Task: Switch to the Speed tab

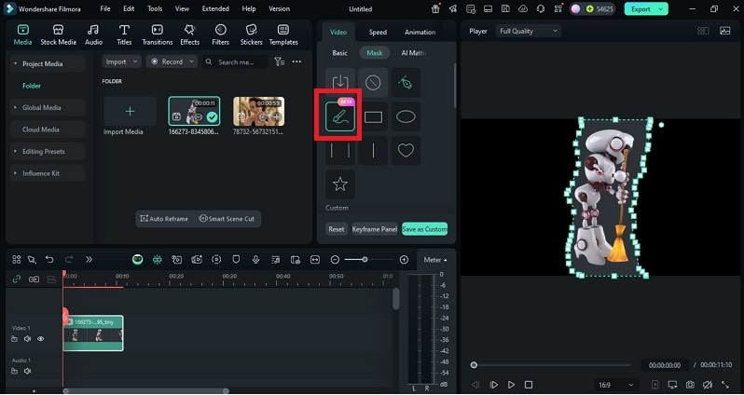Action: coord(378,33)
